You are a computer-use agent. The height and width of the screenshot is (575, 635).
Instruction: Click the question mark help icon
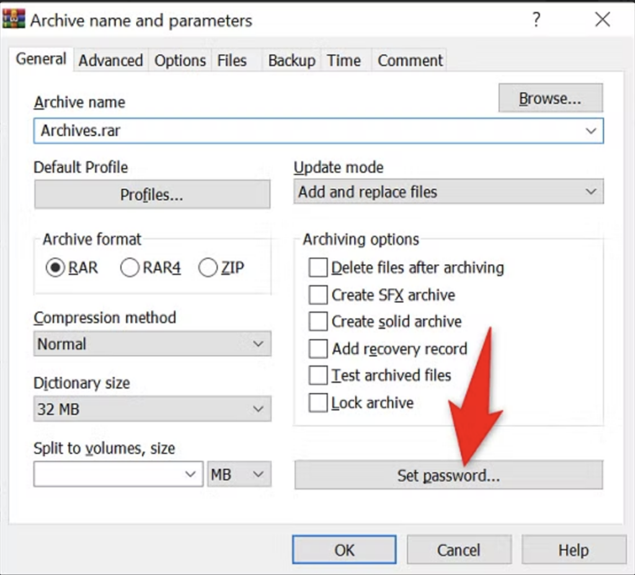tap(536, 19)
